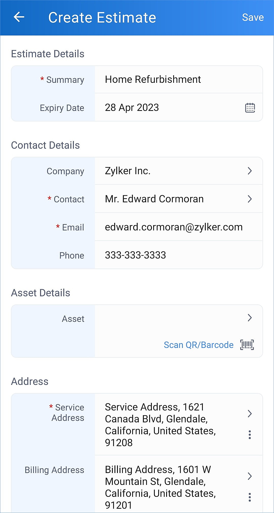
Task: Save the estimate
Action: (x=253, y=17)
